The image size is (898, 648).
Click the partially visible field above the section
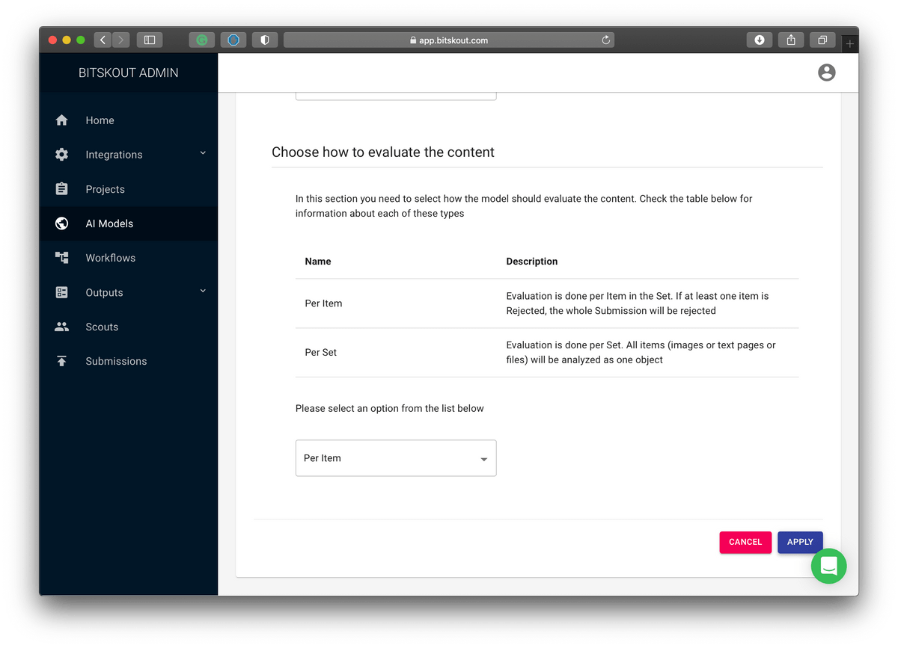click(x=396, y=96)
